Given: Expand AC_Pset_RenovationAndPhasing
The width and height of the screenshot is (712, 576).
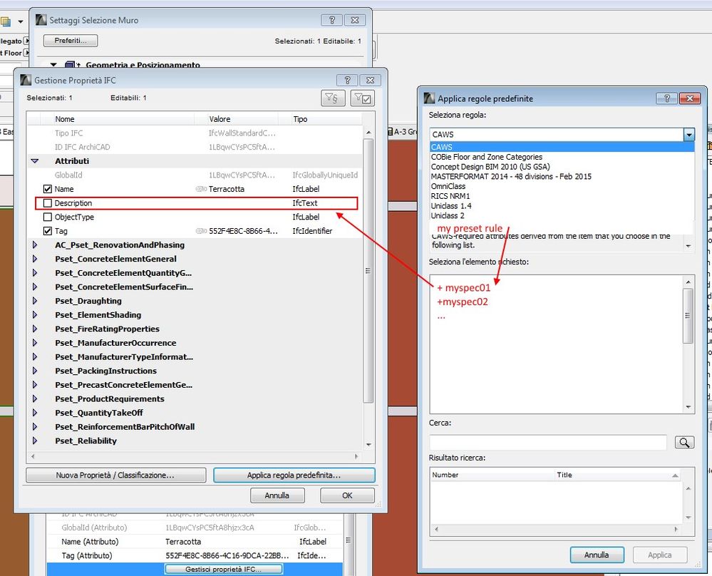Looking at the screenshot, I should click(x=35, y=245).
